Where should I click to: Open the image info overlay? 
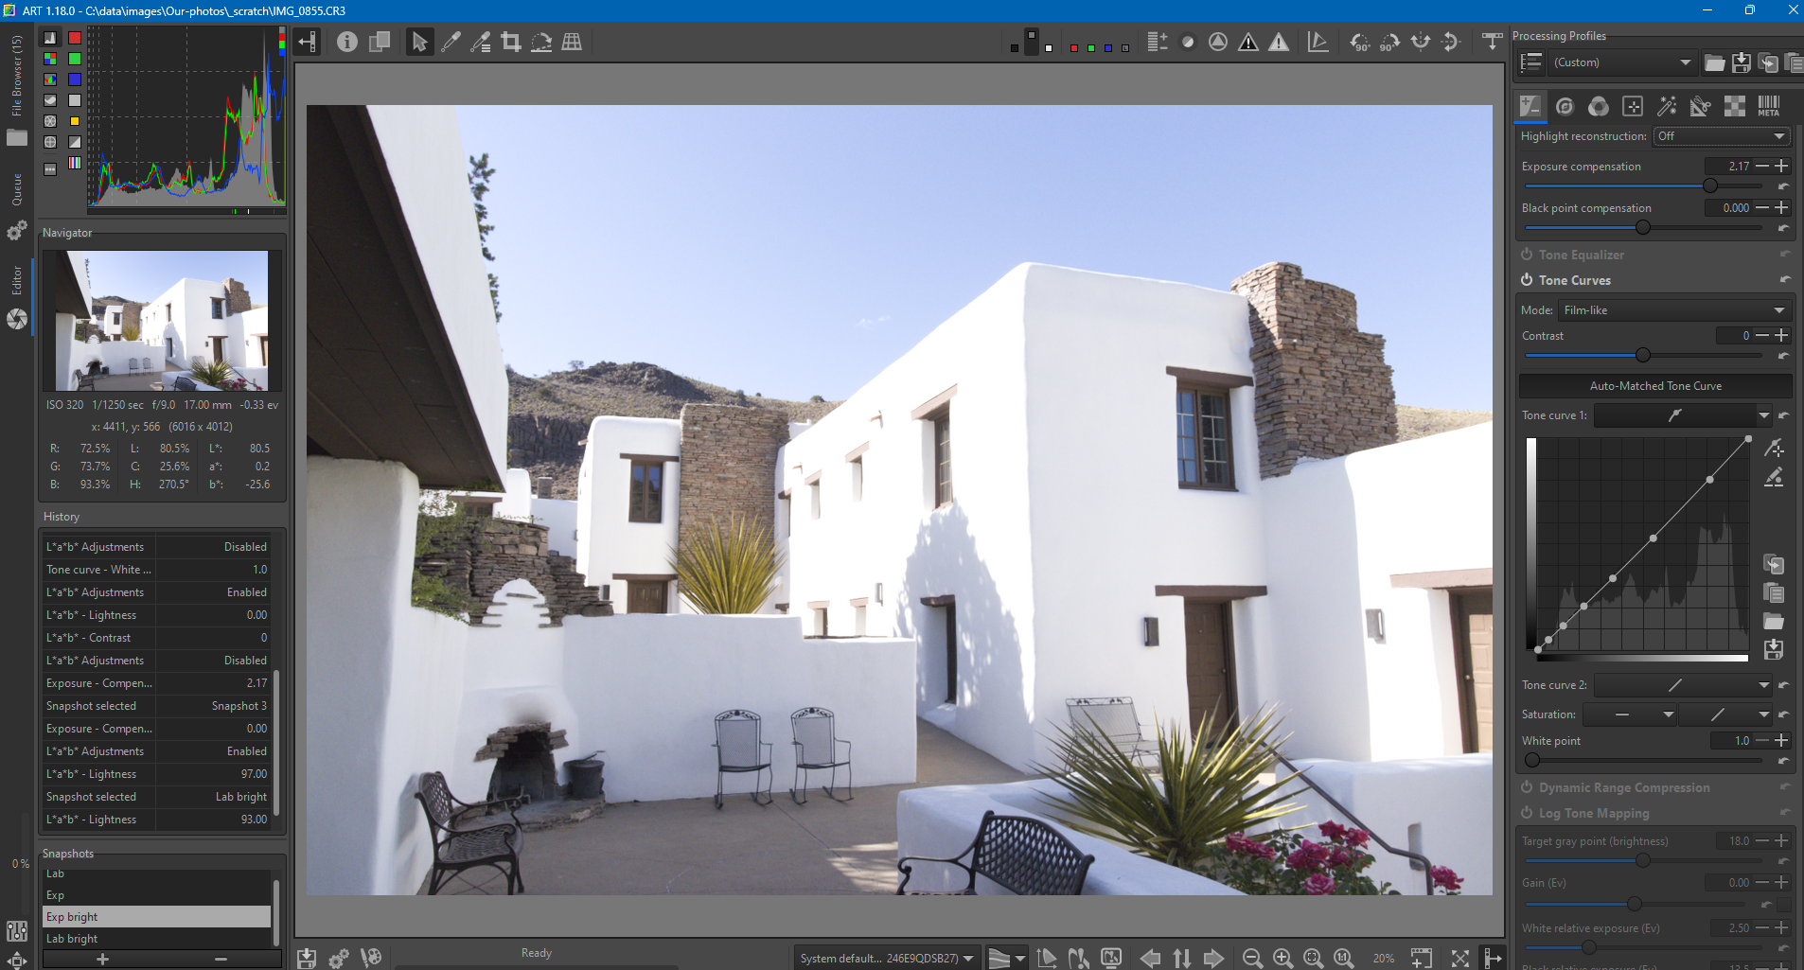(x=347, y=42)
